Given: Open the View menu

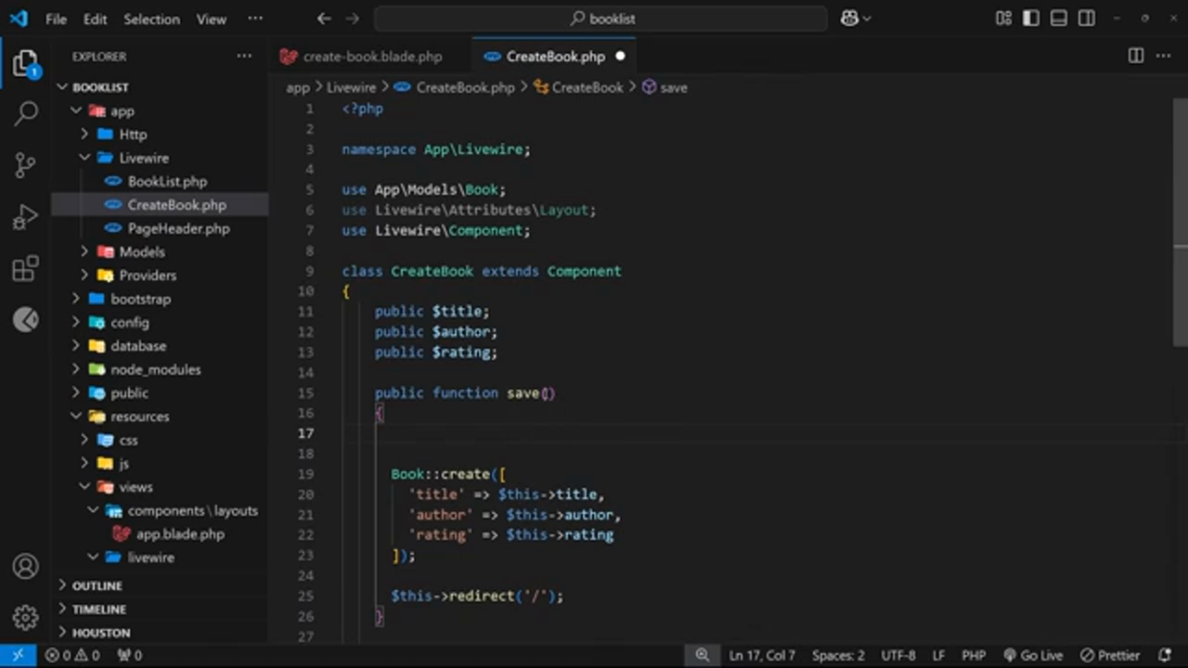Looking at the screenshot, I should click(211, 19).
